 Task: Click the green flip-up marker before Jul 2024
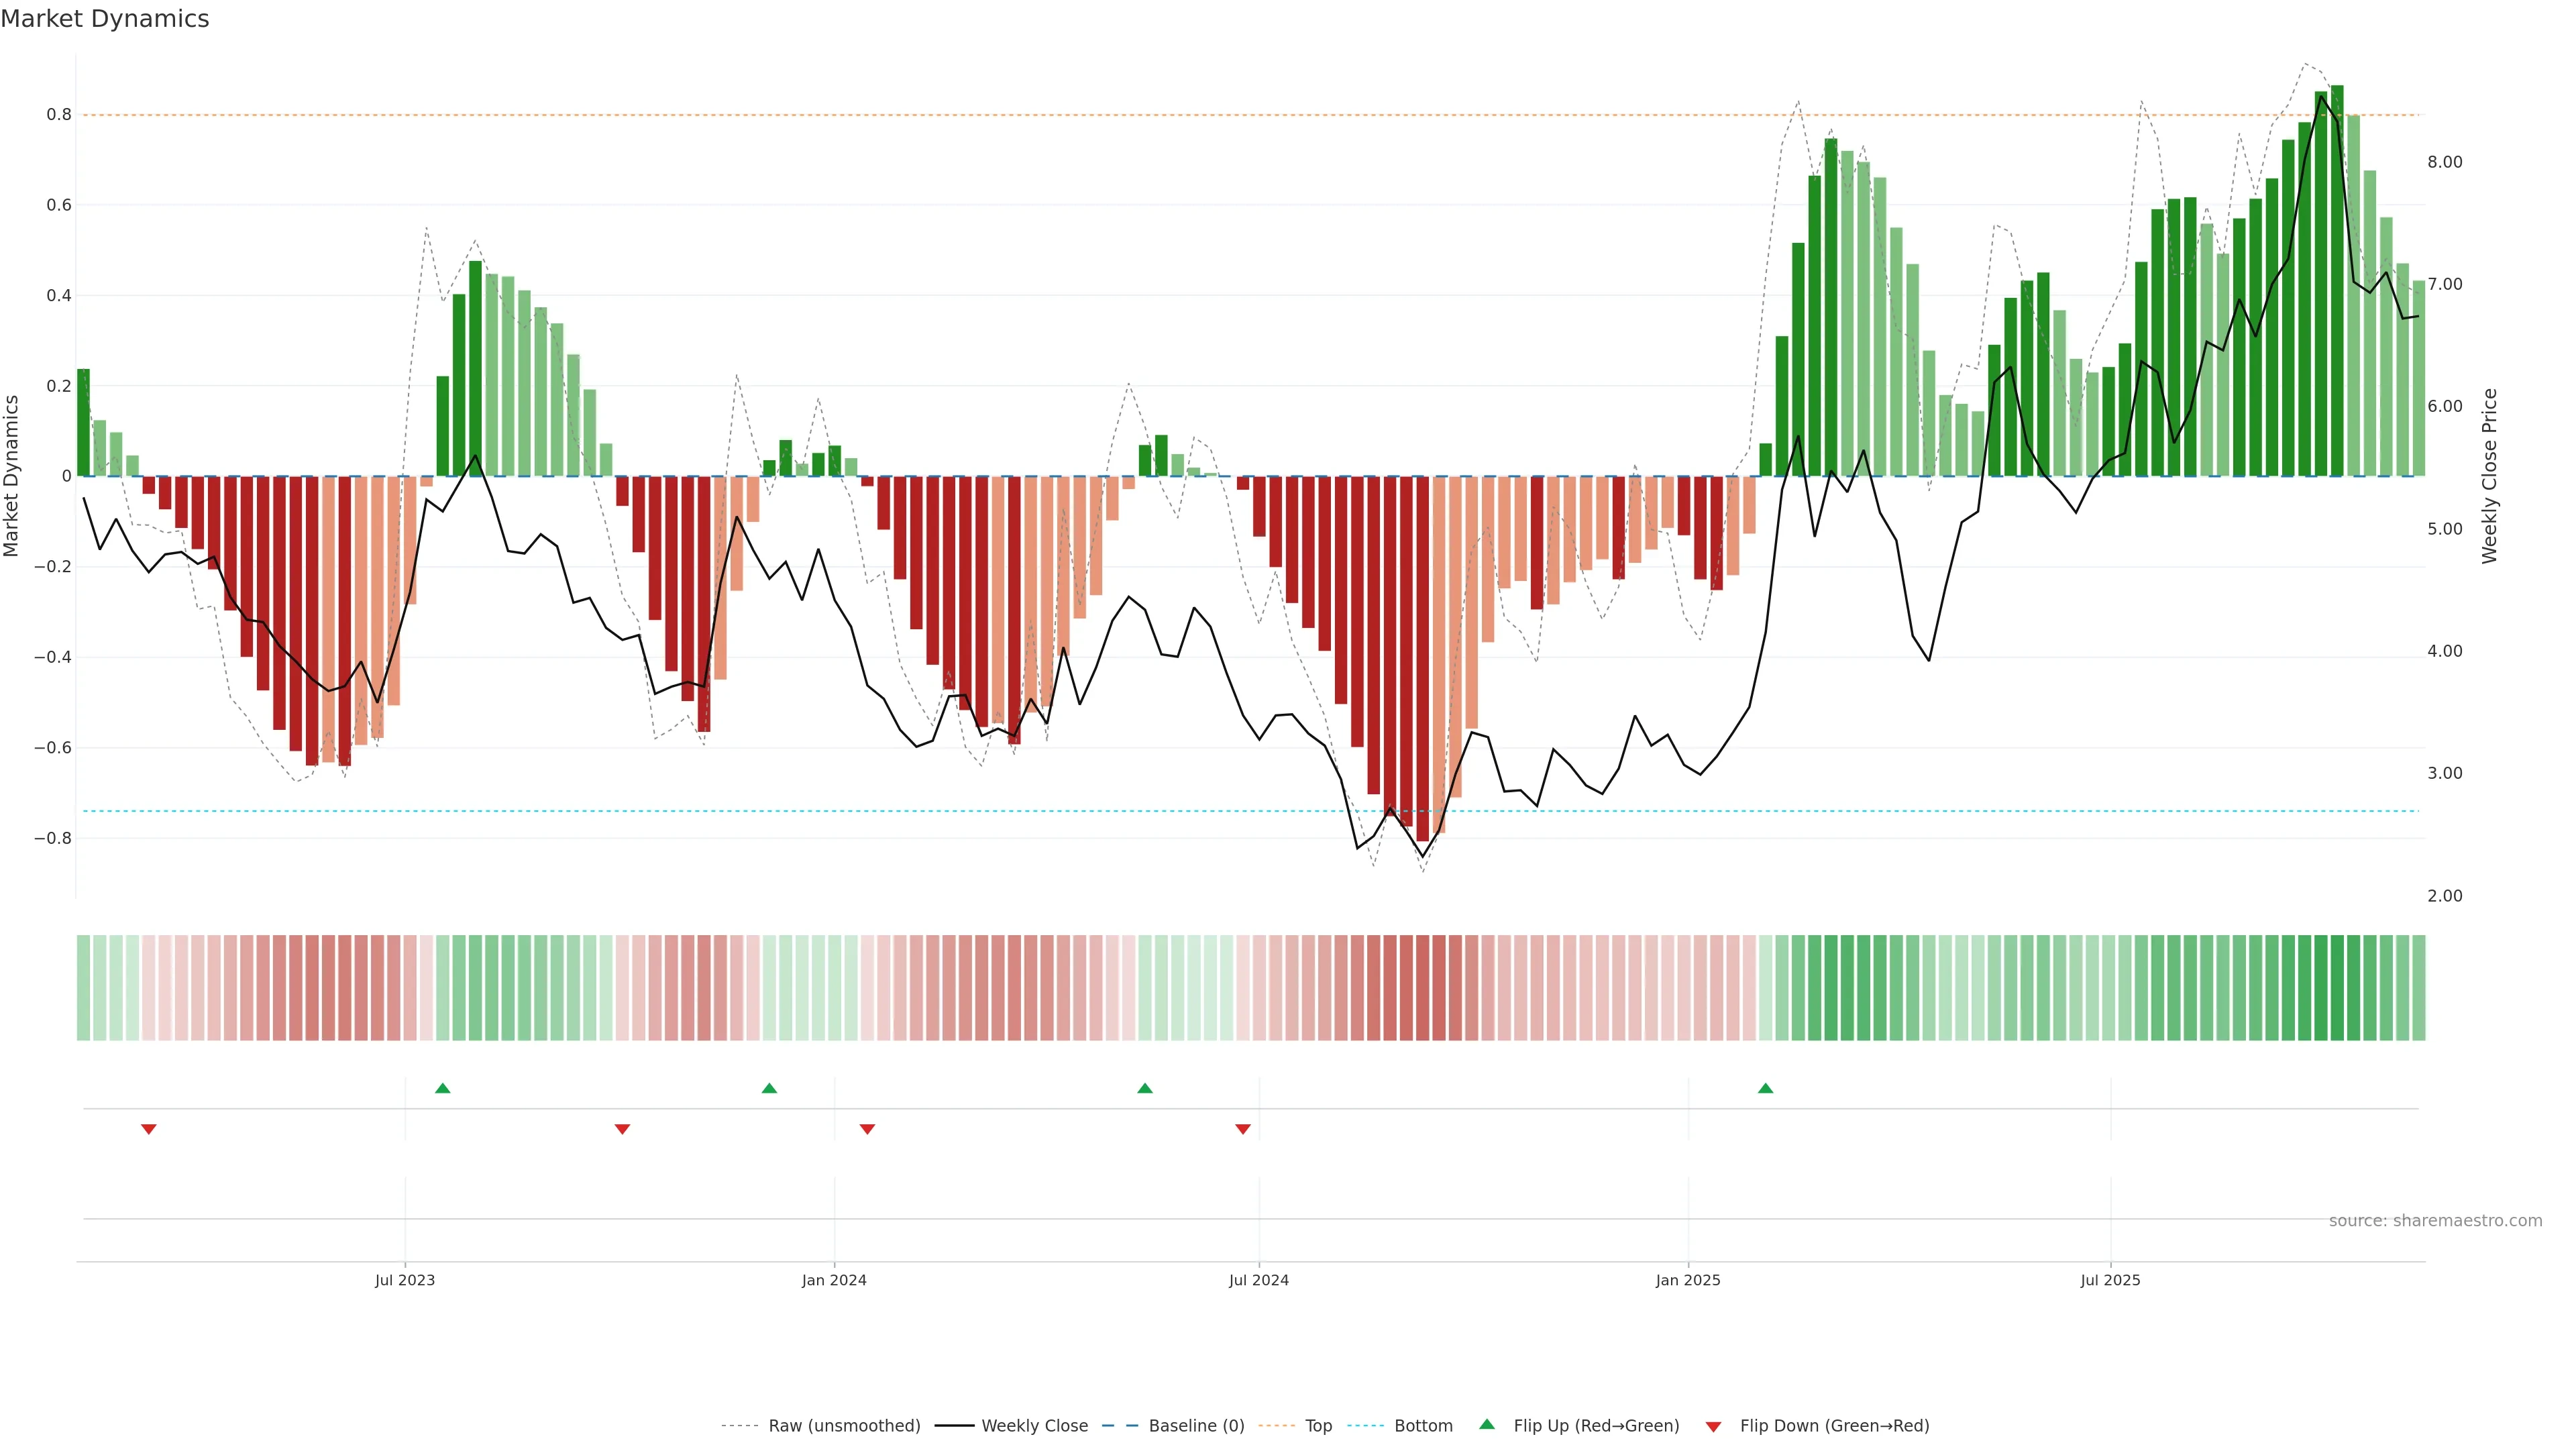pyautogui.click(x=1145, y=1088)
